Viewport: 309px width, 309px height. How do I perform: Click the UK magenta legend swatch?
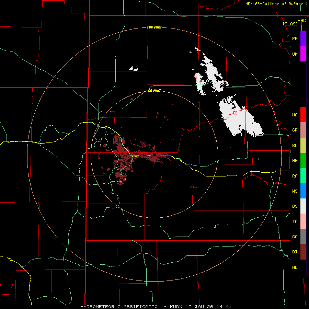point(303,54)
